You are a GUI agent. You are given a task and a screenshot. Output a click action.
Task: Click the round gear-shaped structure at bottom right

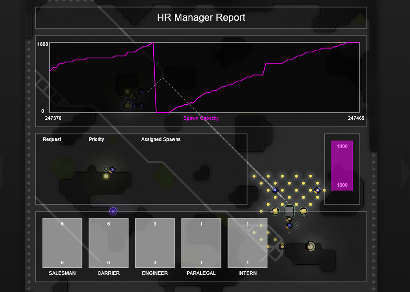pyautogui.click(x=310, y=246)
